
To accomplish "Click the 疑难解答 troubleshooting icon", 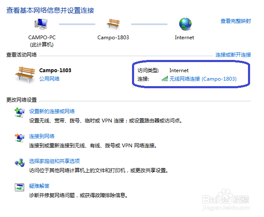I will (x=19, y=187).
